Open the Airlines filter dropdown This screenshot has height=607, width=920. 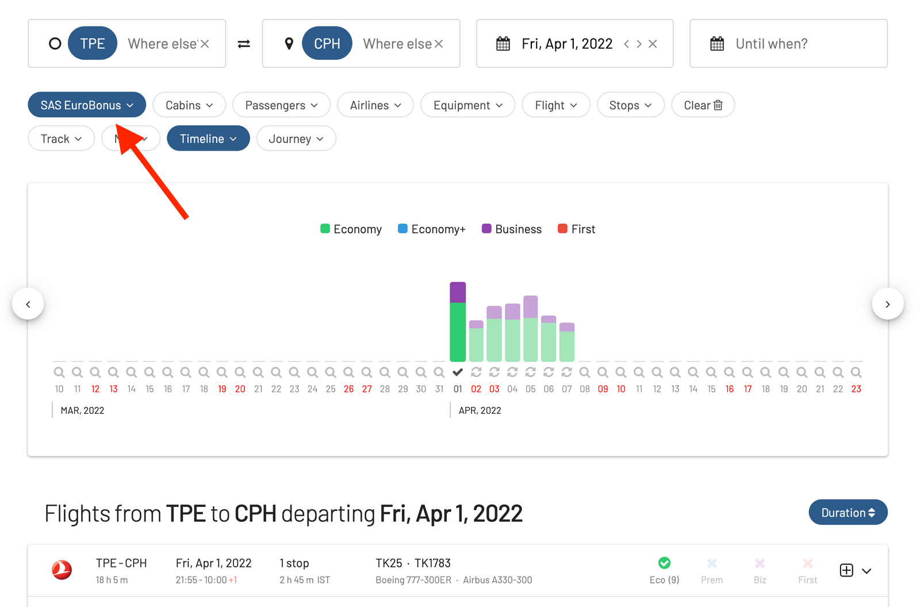(x=375, y=105)
